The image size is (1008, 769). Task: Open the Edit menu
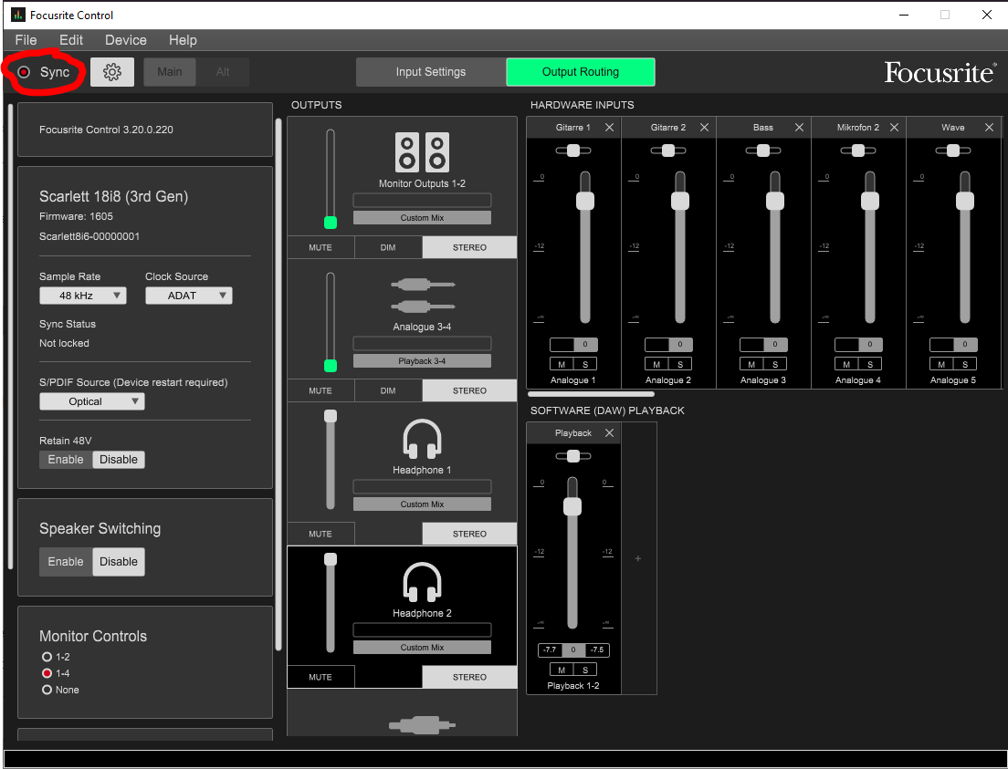(71, 40)
